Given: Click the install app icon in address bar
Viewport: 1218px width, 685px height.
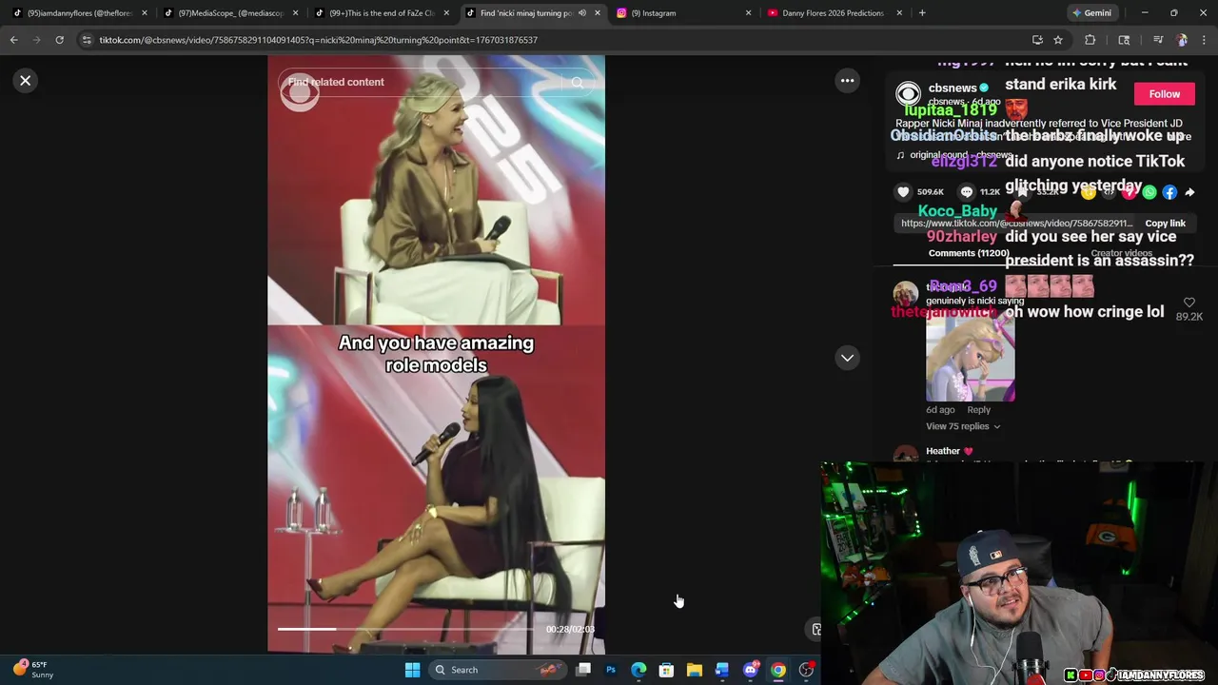Looking at the screenshot, I should [x=1037, y=40].
